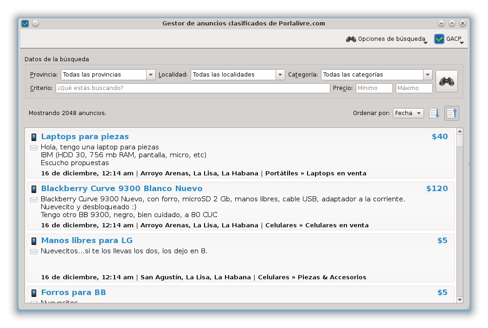Open the Opciones de búsqueda menu
Screen dimensions: 488x328
pos(386,39)
